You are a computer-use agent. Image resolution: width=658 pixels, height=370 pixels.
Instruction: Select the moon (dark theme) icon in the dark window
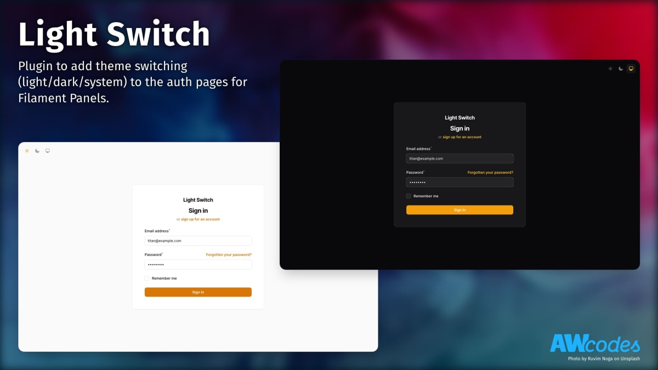click(x=621, y=69)
